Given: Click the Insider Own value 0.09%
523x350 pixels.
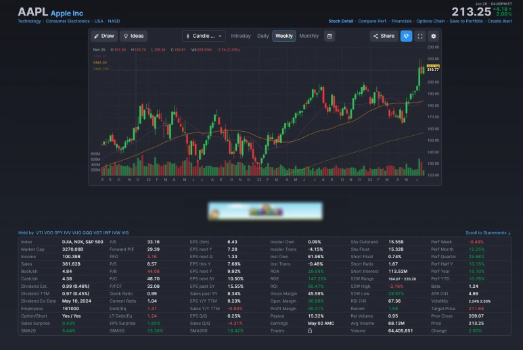Looking at the screenshot, I should point(314,242).
